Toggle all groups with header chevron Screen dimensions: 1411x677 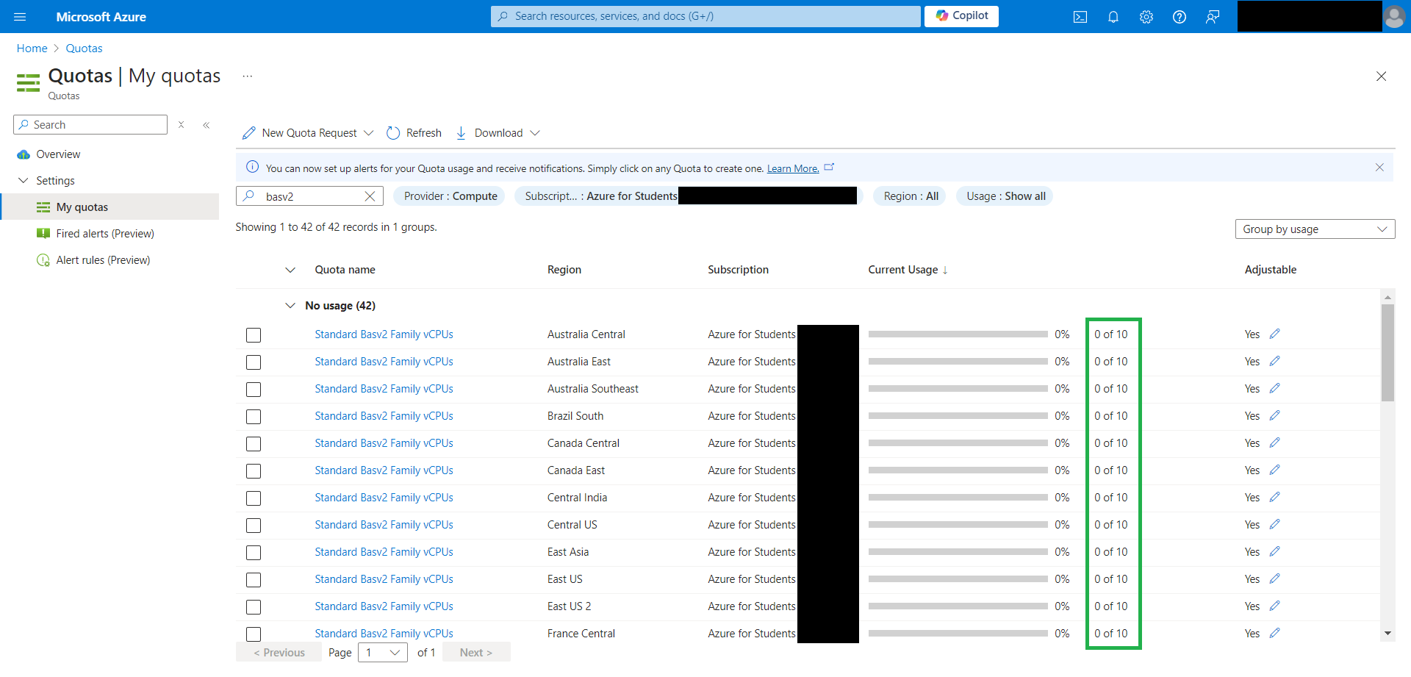tap(290, 270)
